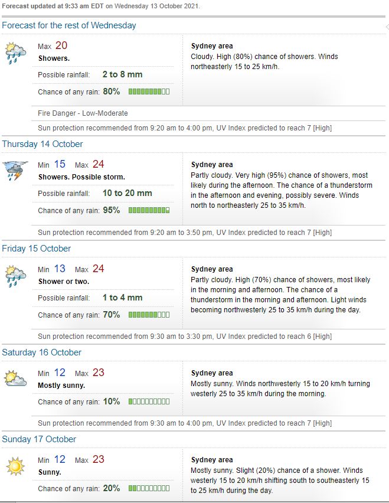Image resolution: width=389 pixels, height=503 pixels.
Task: Click Wednesday's 80% rain chance bar
Action: [149, 92]
